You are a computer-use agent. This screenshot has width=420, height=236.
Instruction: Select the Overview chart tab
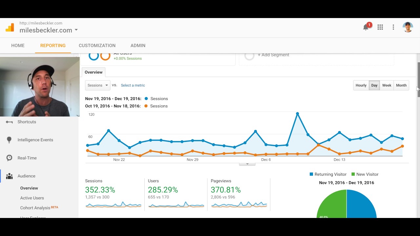[94, 72]
